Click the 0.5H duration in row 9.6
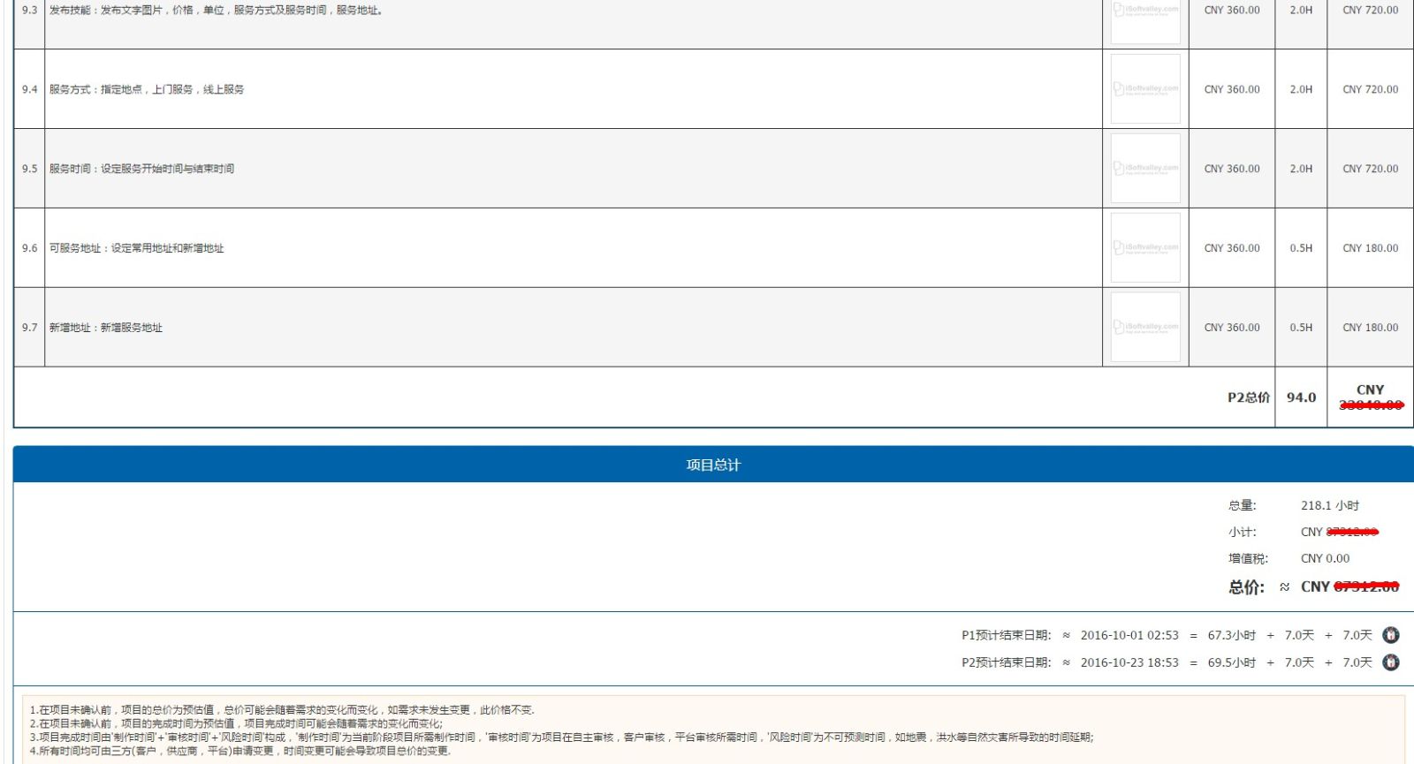 [x=1301, y=248]
